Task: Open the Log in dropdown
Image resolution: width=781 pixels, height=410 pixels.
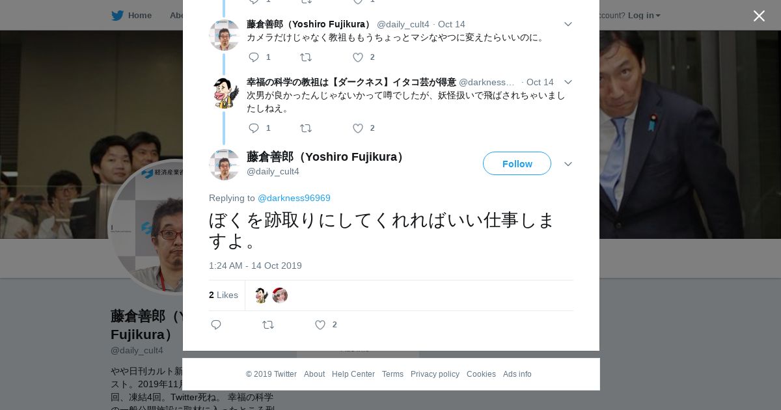Action: pos(644,16)
